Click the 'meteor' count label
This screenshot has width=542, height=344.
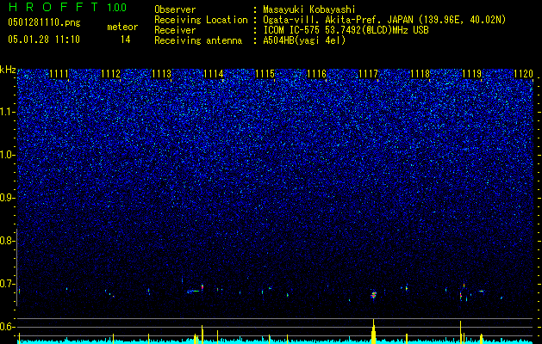(122, 27)
